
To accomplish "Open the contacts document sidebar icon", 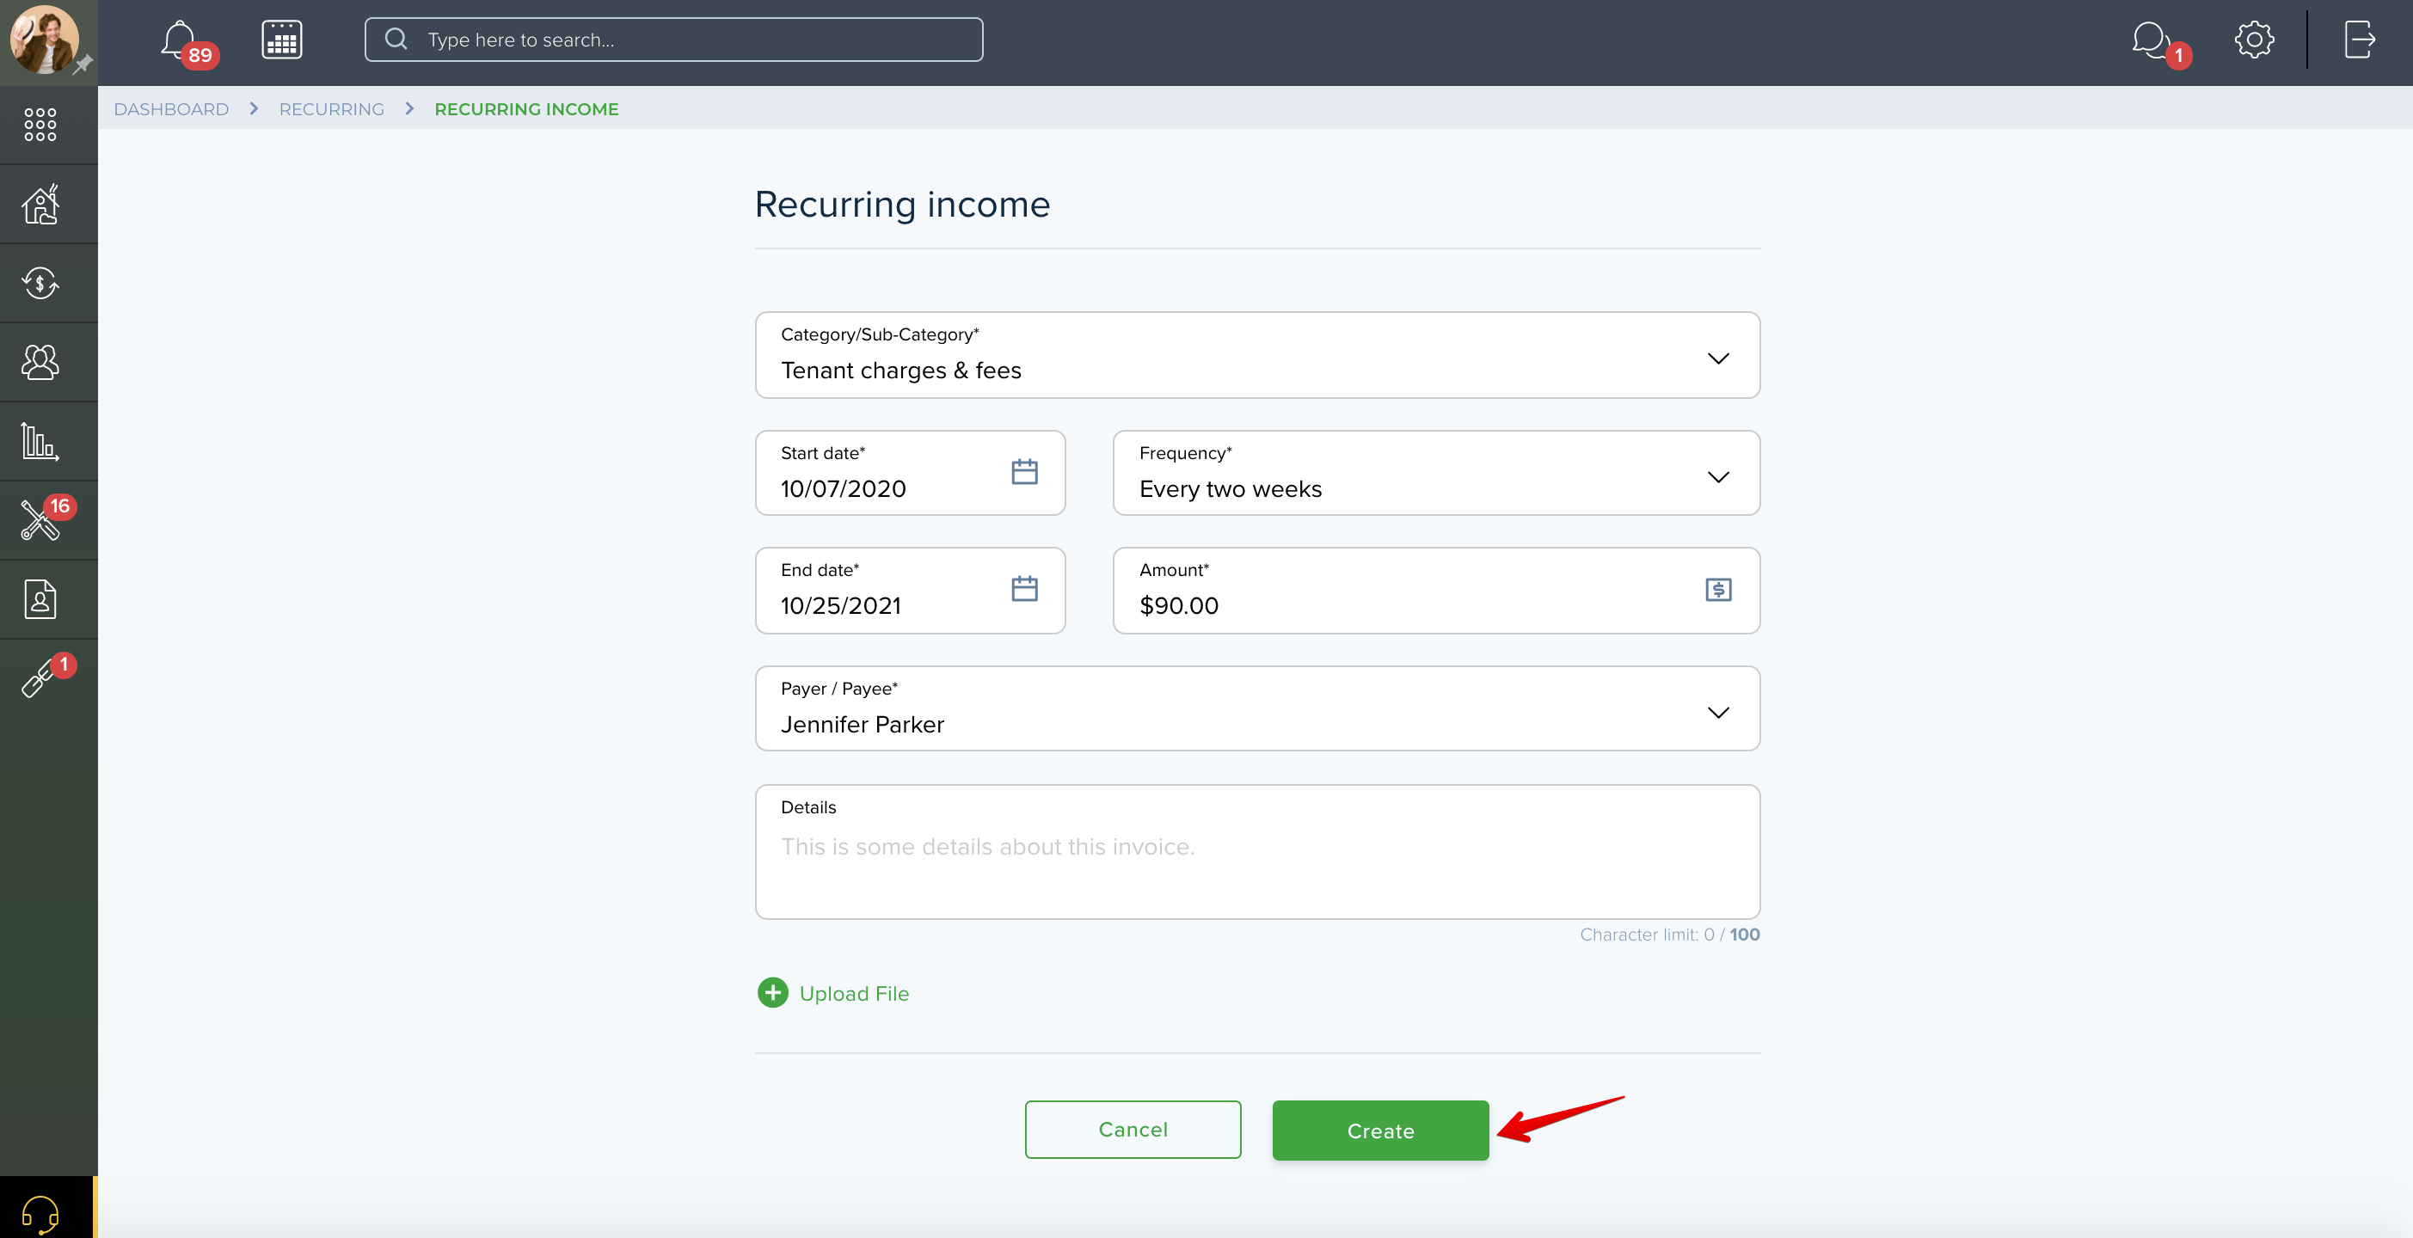I will pos(40,599).
